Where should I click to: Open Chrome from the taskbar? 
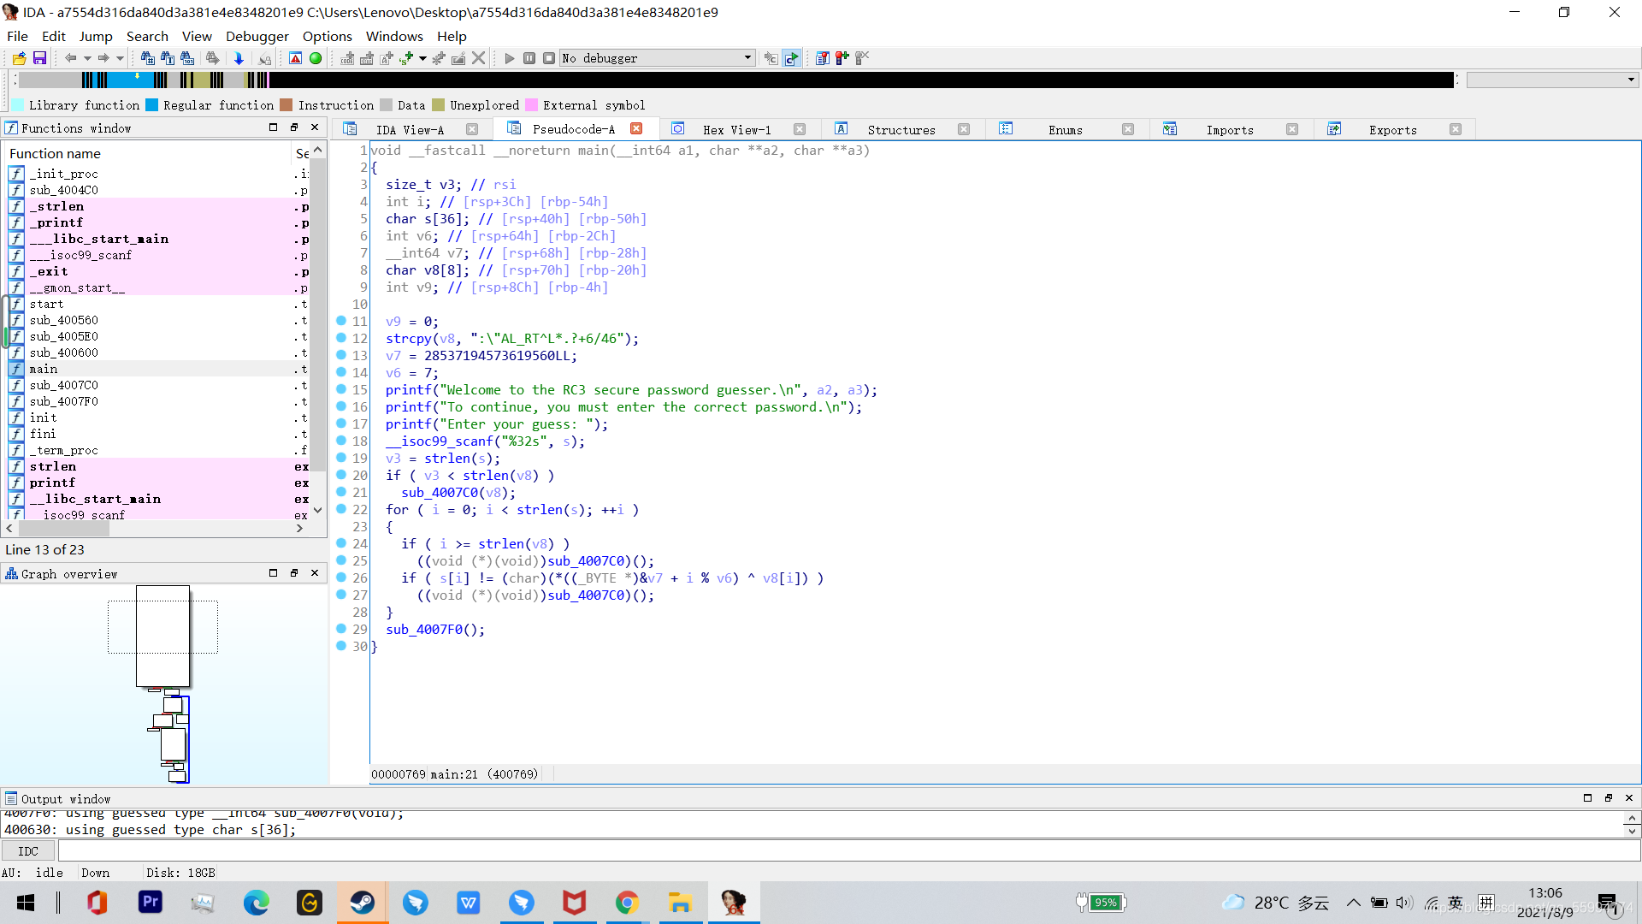click(x=627, y=903)
